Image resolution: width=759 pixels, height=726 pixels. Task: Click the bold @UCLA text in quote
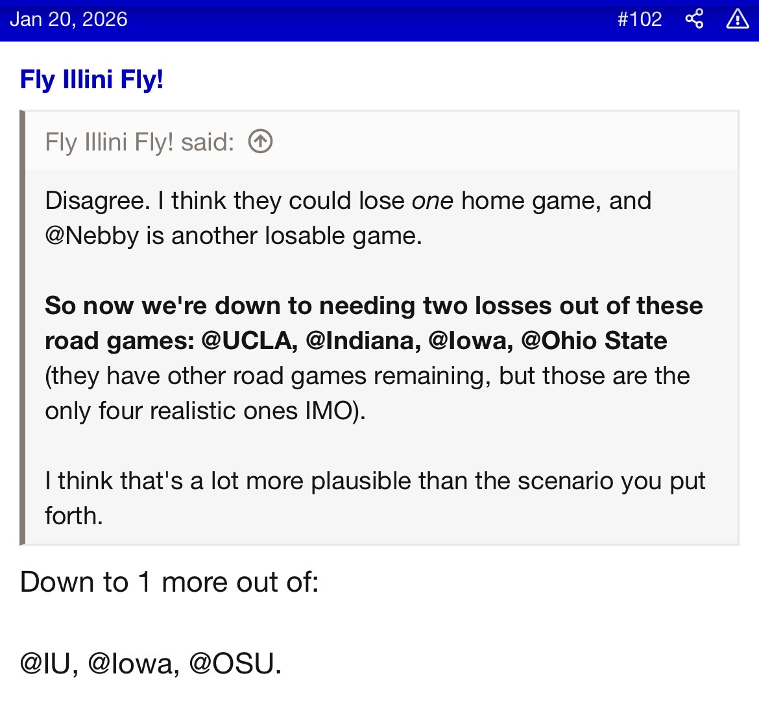point(249,341)
